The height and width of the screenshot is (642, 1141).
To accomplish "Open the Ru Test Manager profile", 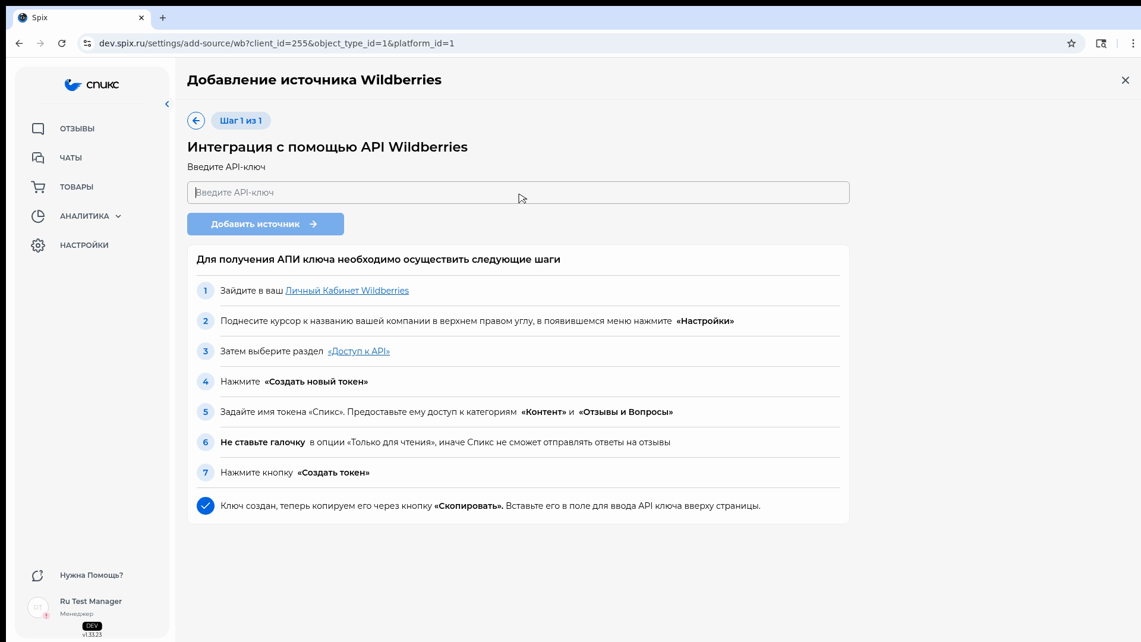I will (91, 602).
